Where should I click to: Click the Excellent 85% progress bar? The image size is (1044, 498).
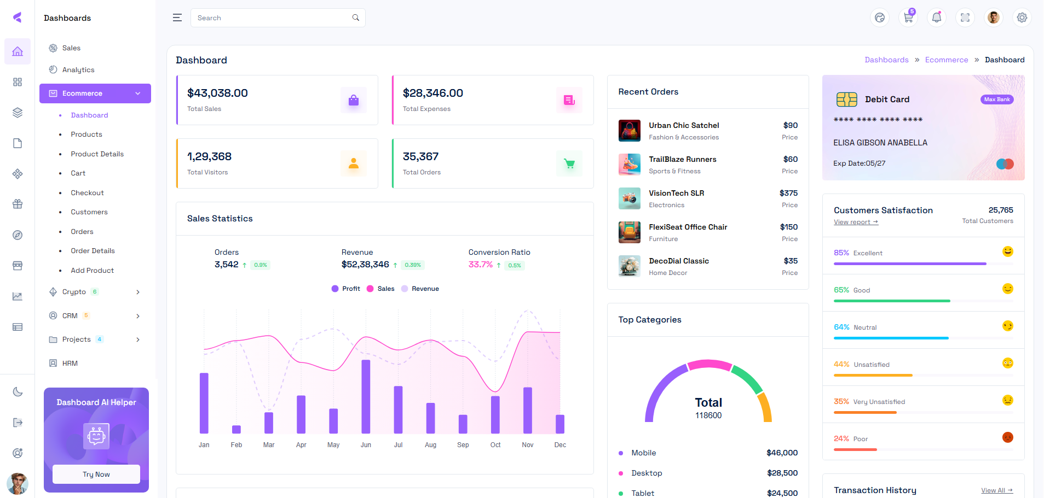[x=923, y=264]
